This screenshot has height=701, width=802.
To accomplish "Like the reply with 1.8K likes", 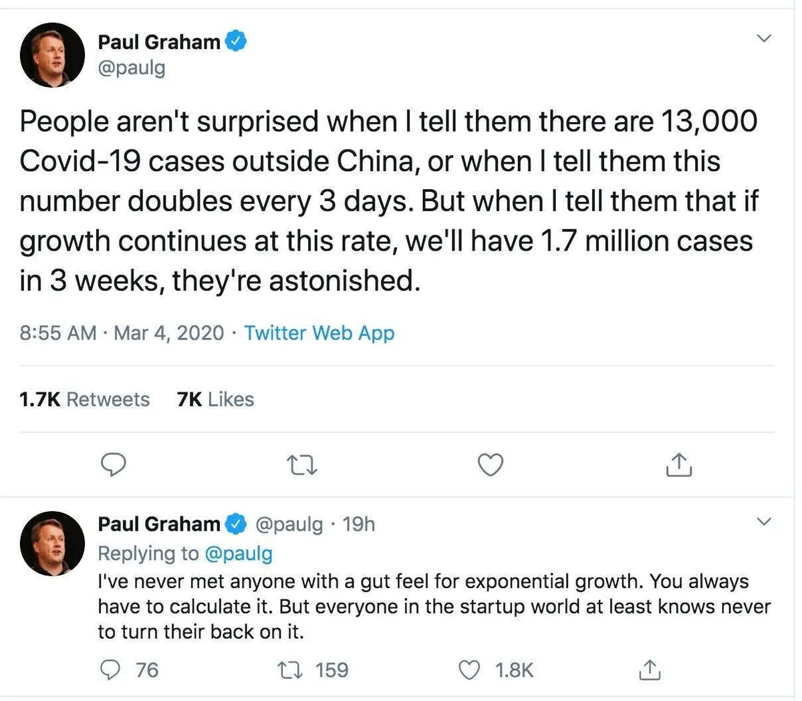I will (x=471, y=670).
